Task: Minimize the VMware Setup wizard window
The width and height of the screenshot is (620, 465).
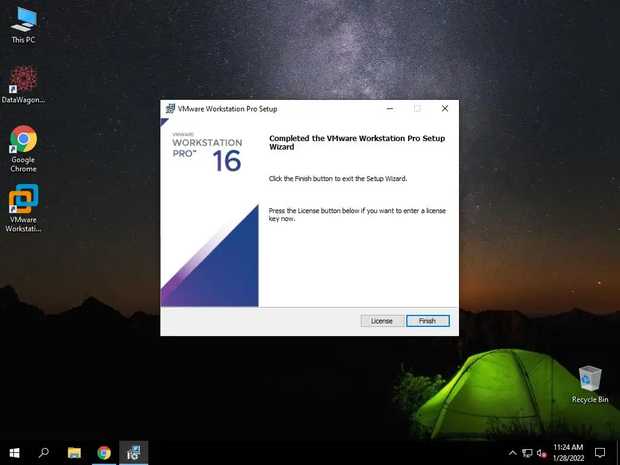Action: pyautogui.click(x=390, y=109)
